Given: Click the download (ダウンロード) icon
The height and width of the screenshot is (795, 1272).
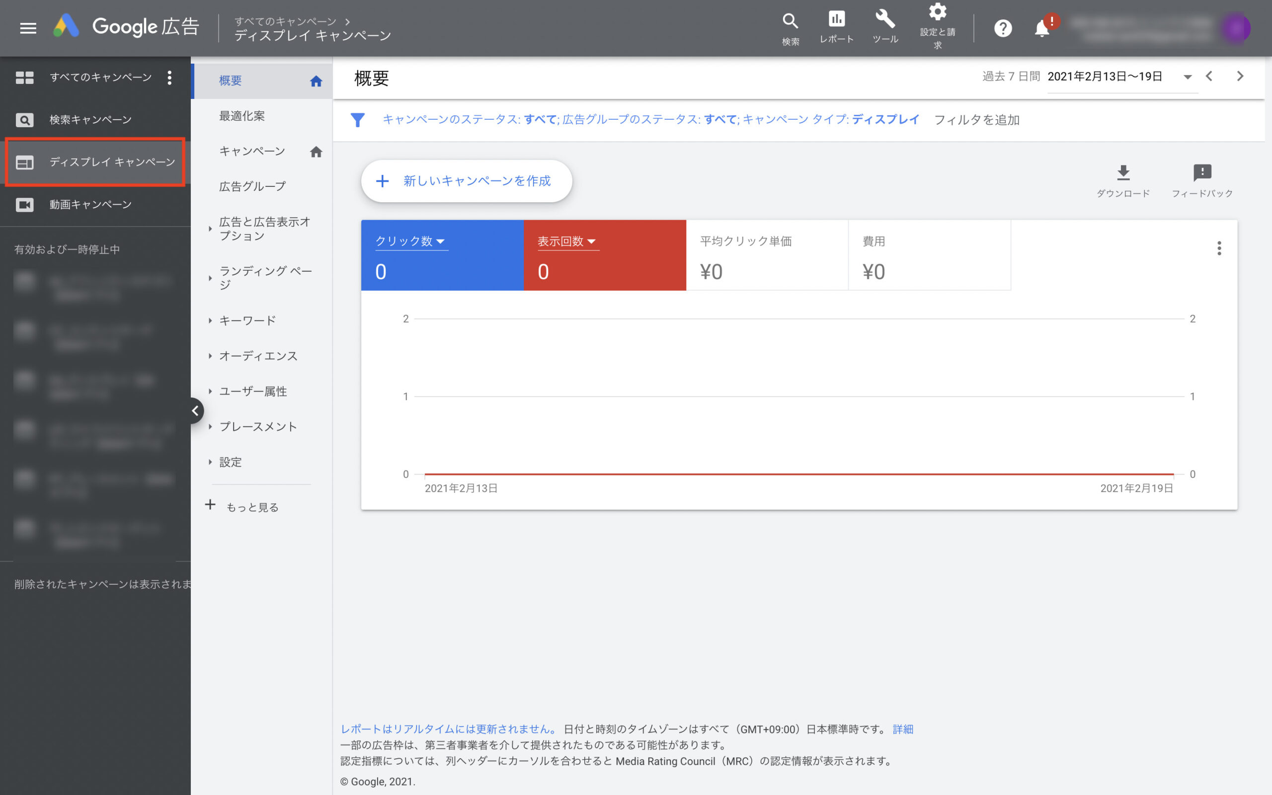Looking at the screenshot, I should [1123, 173].
